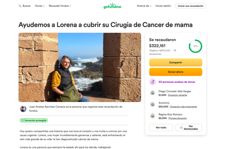Open the Acerca de dropdown
Screen dimensions: 226x149
pyautogui.click(x=144, y=6)
